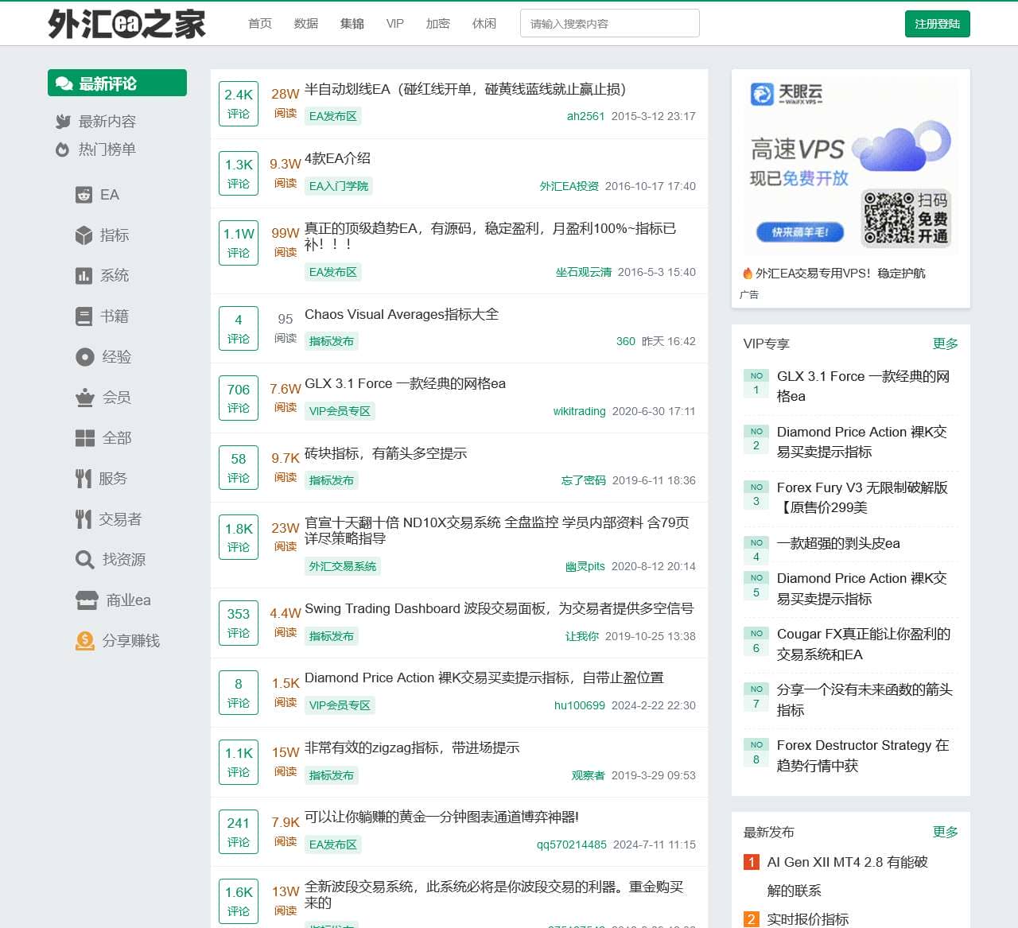
Task: Open the 加密 navigation item
Action: 438,24
